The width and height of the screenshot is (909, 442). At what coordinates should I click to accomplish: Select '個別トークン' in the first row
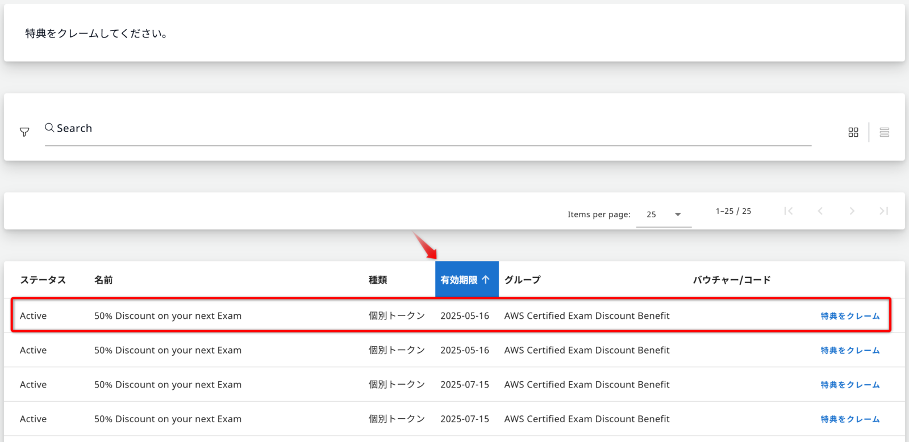pyautogui.click(x=397, y=316)
